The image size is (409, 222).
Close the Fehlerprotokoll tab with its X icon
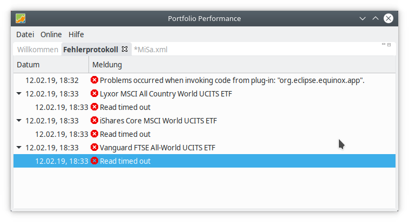tap(125, 49)
